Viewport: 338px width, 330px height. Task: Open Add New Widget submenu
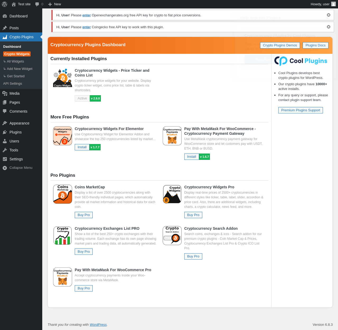[18, 69]
